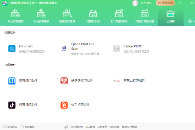
Task: Open 拼多多打印组件 print component
Action: click(64, 81)
